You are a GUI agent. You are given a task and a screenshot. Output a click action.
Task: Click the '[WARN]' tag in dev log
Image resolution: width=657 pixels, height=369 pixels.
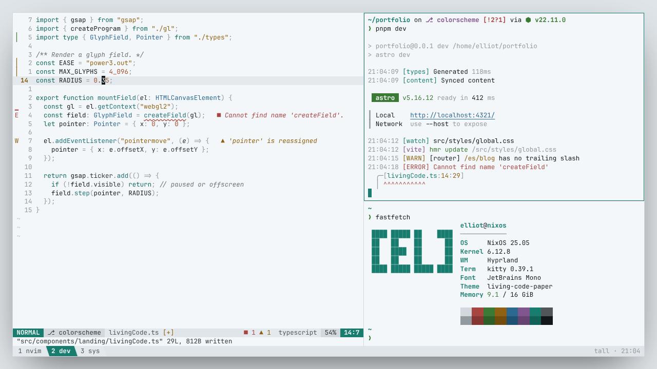(x=414, y=158)
